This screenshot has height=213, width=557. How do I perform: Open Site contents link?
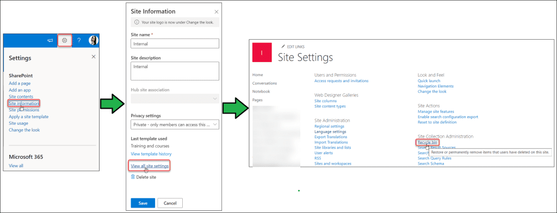click(21, 97)
